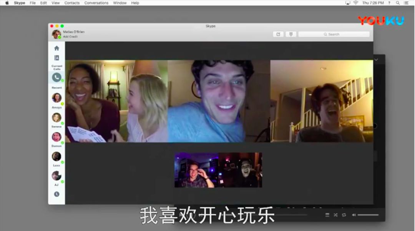Viewport: 415px width, 231px height.
Task: Click the clock showing Thu 7:26 PM
Action: click(x=373, y=3)
